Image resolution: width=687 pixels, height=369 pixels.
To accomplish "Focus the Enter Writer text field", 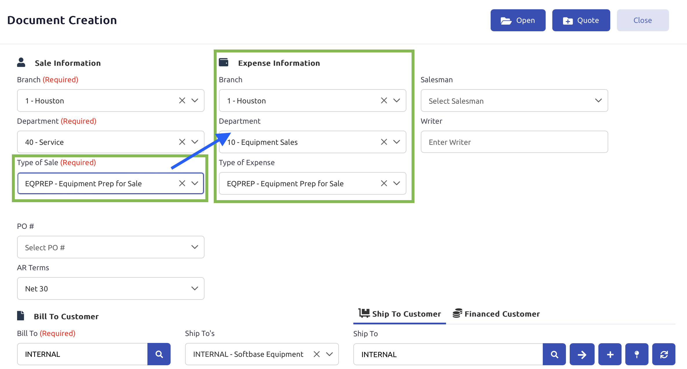I will pos(514,142).
